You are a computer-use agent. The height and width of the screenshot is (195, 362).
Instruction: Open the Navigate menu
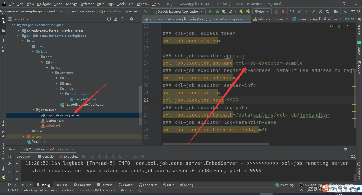coord(44,4)
